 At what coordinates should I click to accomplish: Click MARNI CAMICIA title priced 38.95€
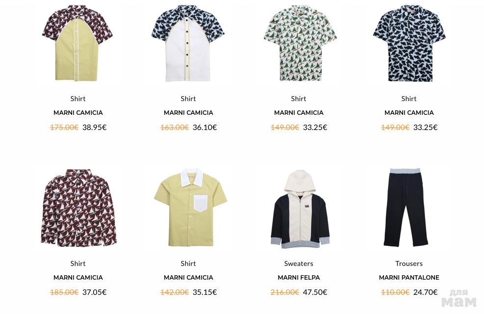[x=78, y=113]
